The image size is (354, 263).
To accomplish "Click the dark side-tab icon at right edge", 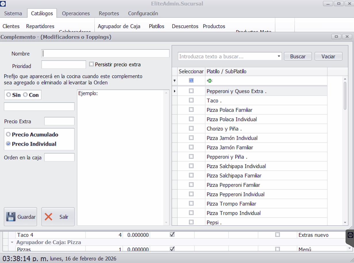I will tap(350, 235).
